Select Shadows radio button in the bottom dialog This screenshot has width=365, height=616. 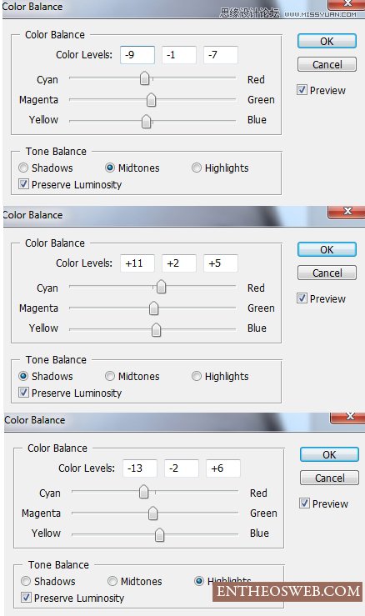pos(26,581)
